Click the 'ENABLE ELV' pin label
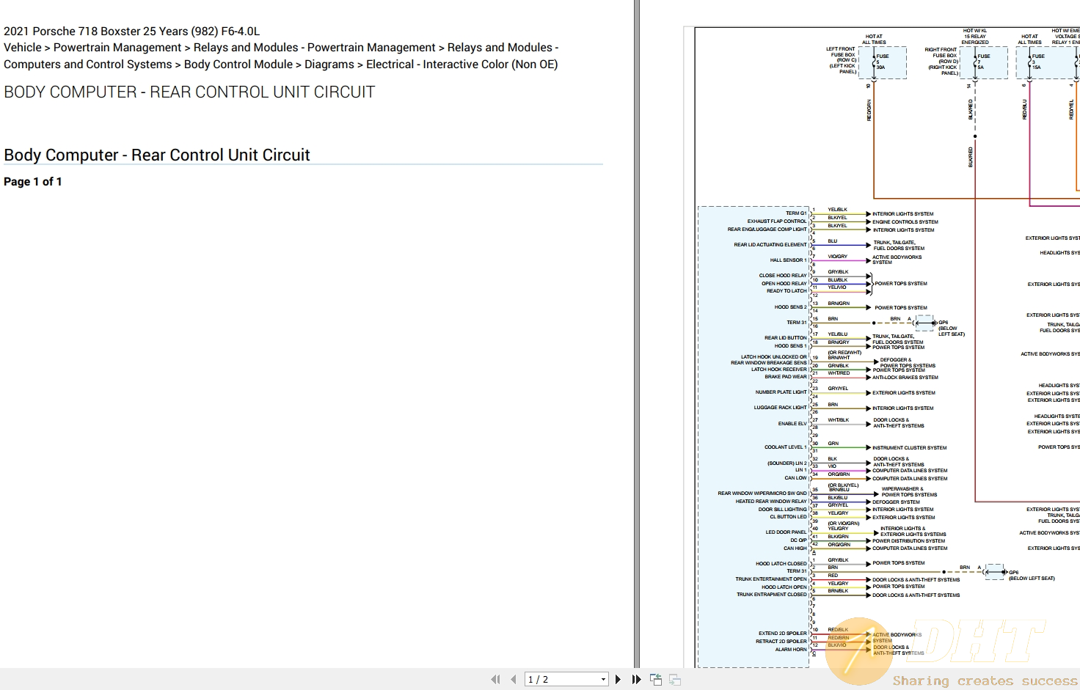Viewport: 1080px width, 690px height. coord(792,424)
